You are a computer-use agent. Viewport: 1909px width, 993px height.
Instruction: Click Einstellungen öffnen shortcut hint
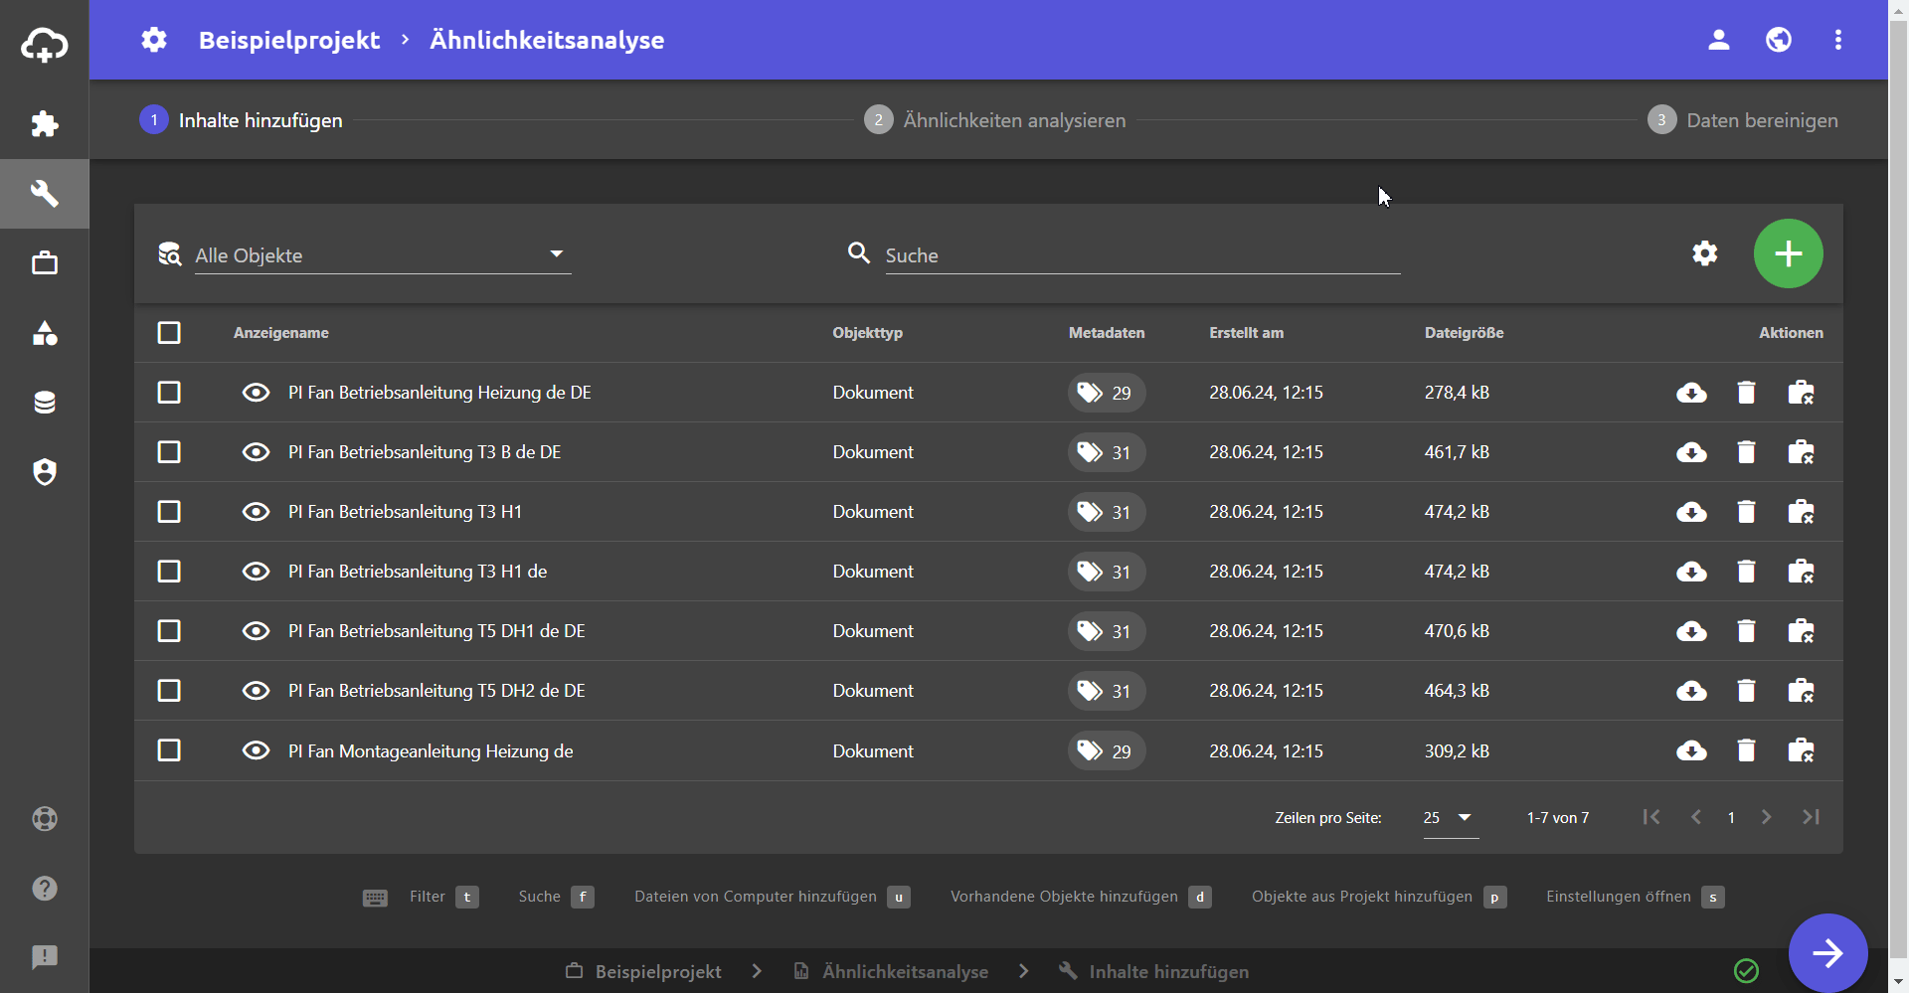click(x=1636, y=897)
